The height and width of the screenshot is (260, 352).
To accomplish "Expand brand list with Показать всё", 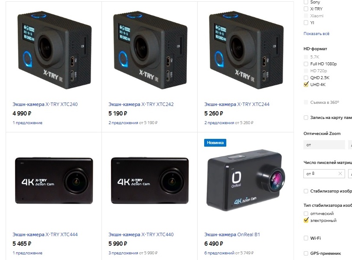I will [x=316, y=34].
